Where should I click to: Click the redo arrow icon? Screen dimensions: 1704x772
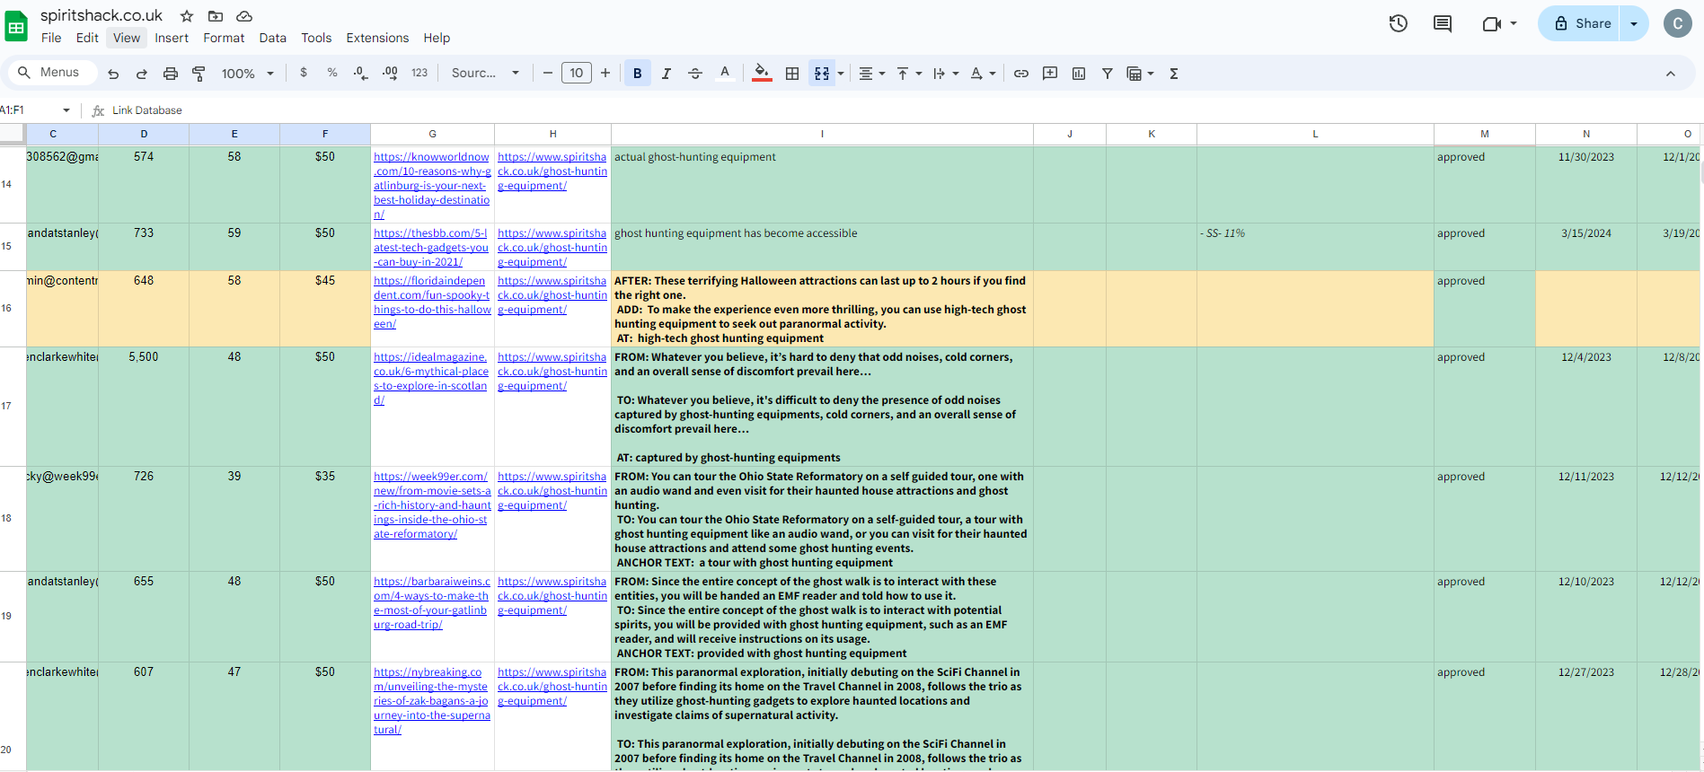point(142,74)
